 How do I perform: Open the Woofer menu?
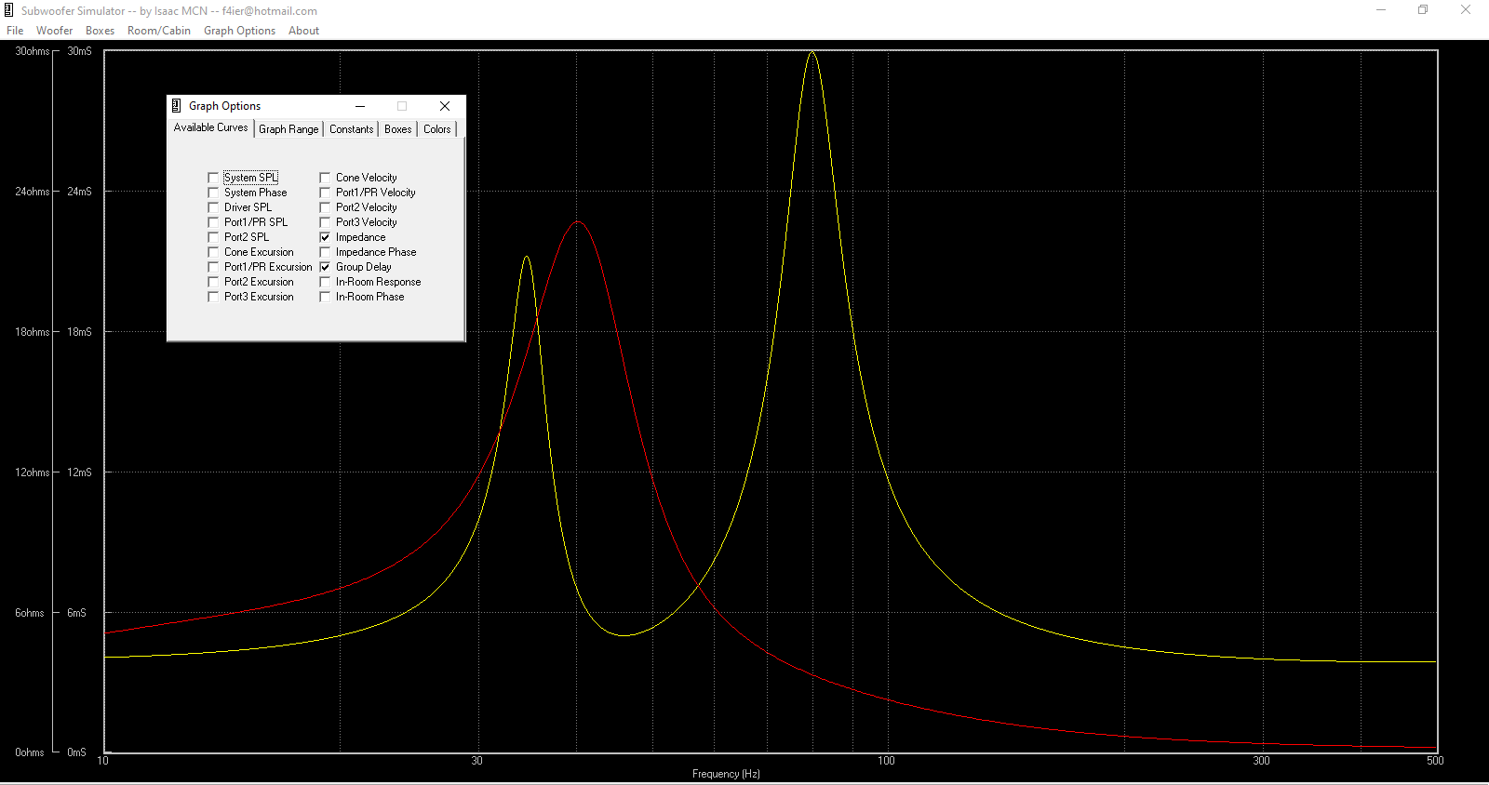(54, 31)
